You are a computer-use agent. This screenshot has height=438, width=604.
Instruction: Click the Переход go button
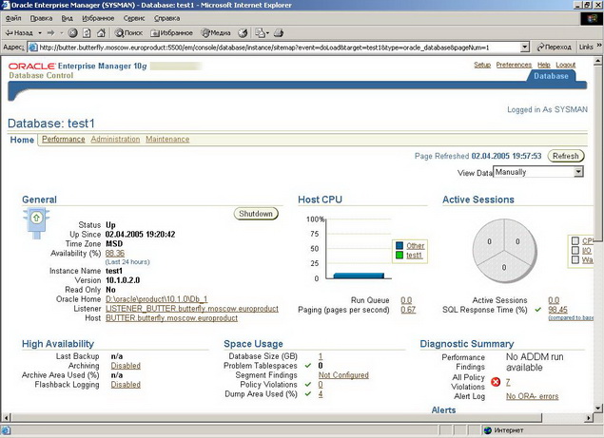point(554,48)
